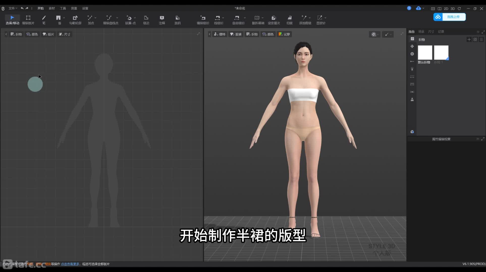Switch to 2D view mode
The width and height of the screenshot is (486, 272).
[x=446, y=9]
